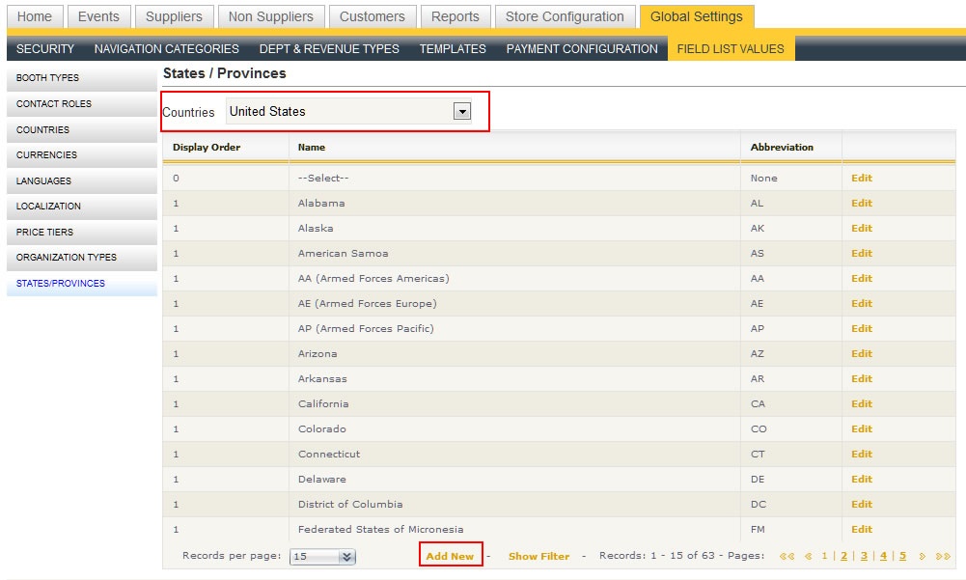Click the Abbreviation column header
Image resolution: width=966 pixels, height=580 pixels.
pos(782,148)
